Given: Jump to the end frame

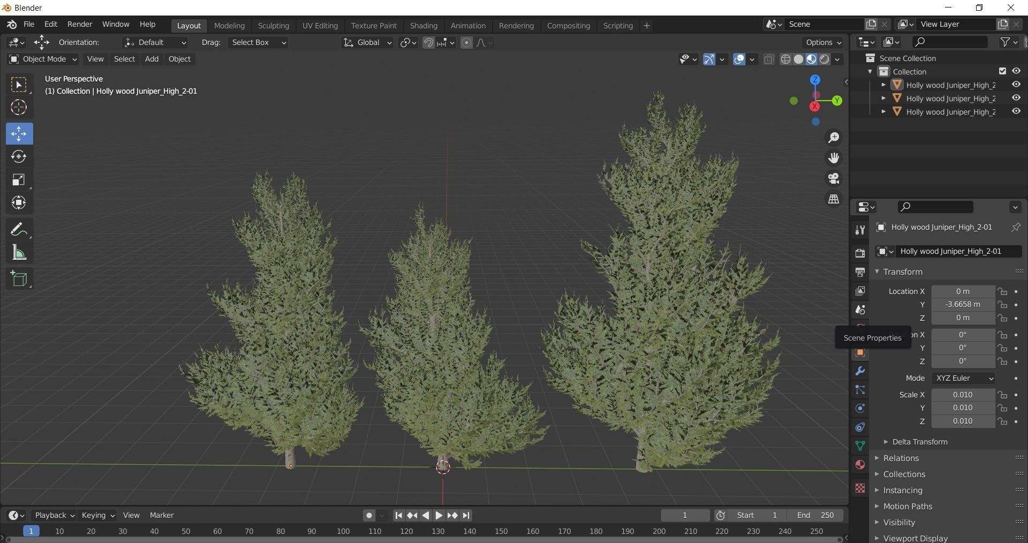Looking at the screenshot, I should tap(466, 515).
